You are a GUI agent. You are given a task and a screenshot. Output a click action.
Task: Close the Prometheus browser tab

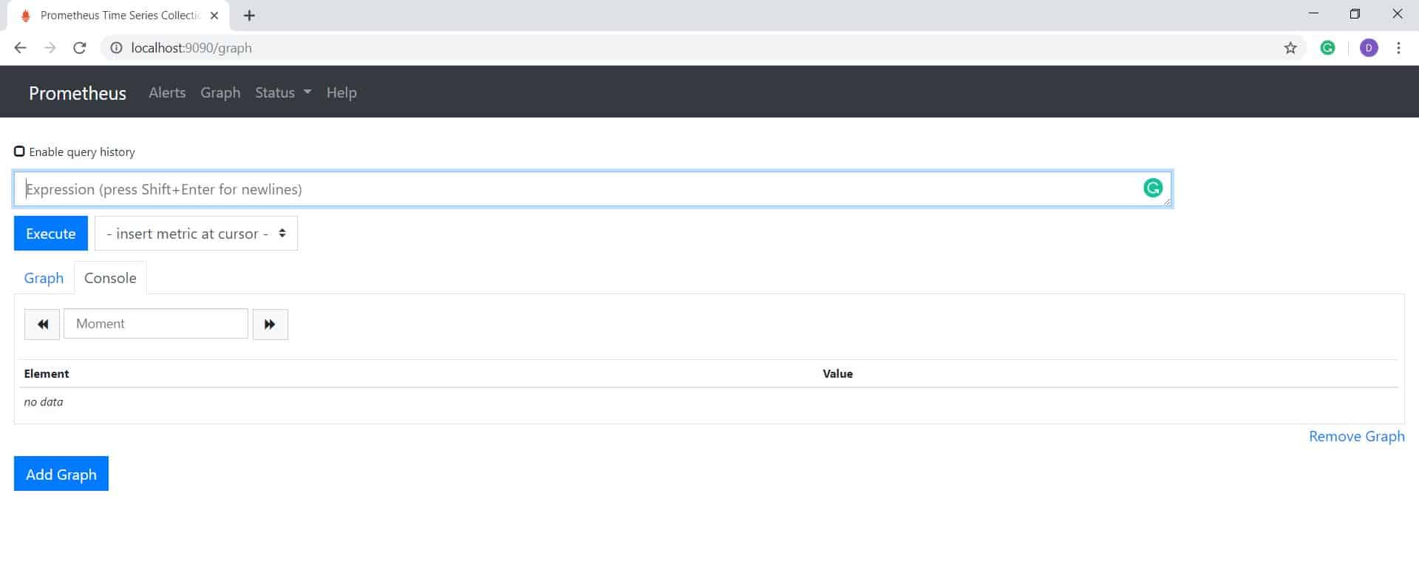[214, 16]
